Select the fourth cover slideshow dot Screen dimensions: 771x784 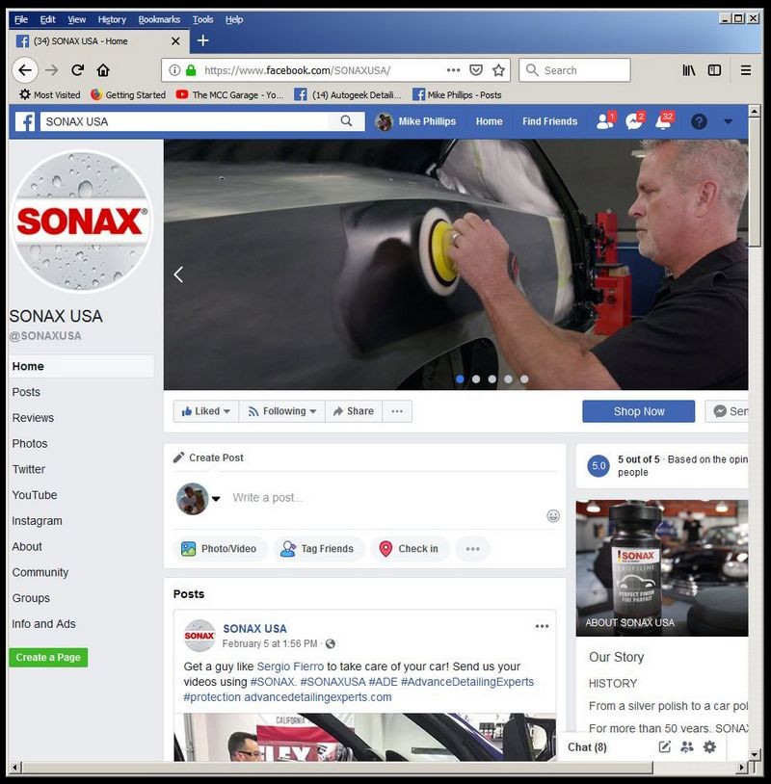tap(508, 379)
